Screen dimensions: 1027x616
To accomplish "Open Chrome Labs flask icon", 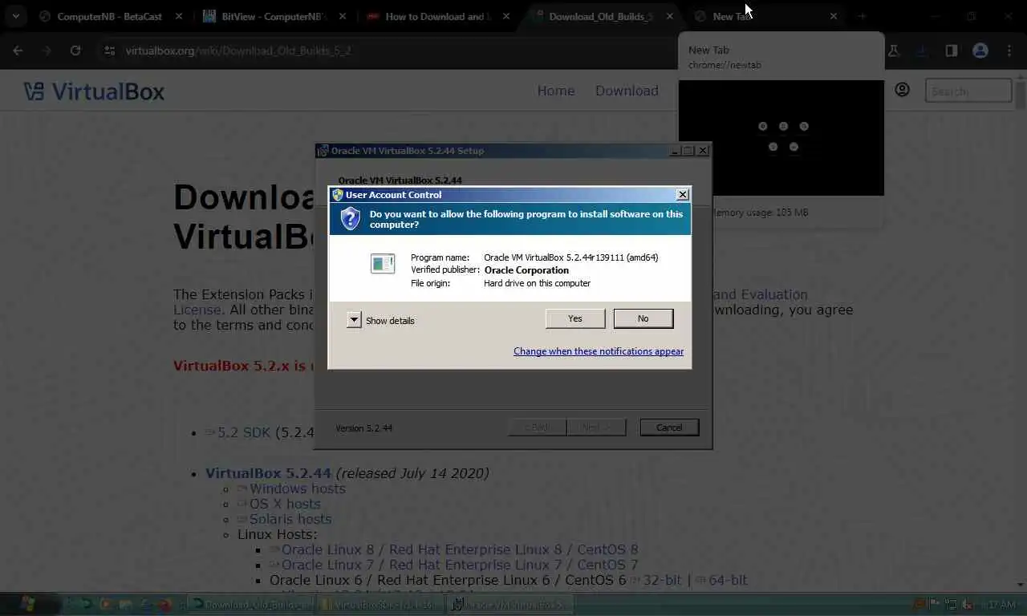I will tap(893, 51).
